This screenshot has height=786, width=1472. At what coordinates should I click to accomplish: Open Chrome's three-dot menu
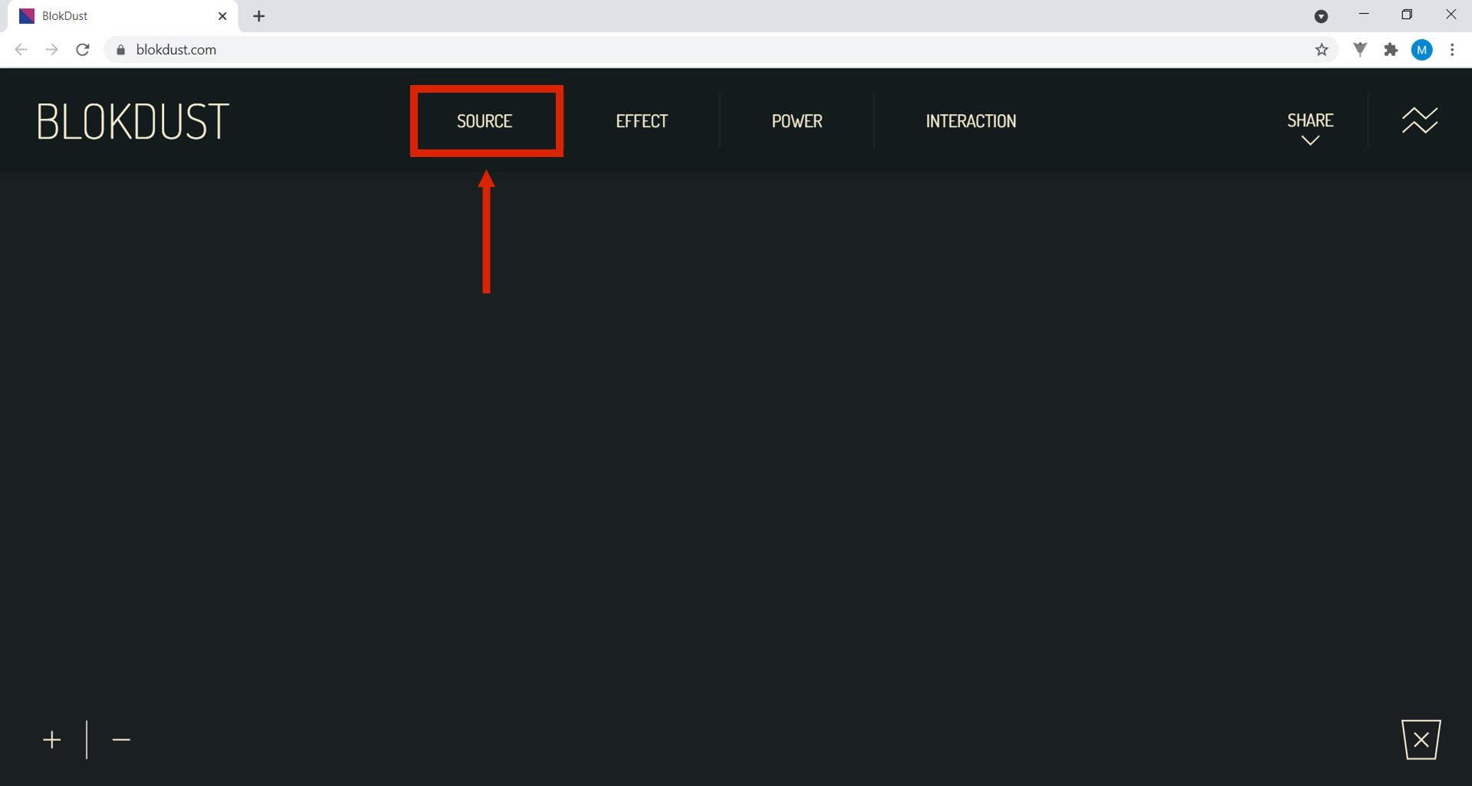(1452, 50)
